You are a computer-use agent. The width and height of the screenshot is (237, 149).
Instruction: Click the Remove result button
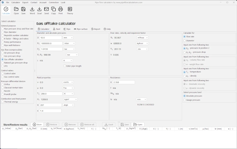click(x=70, y=124)
